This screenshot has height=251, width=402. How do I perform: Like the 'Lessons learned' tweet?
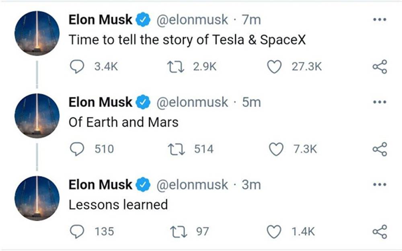point(274,232)
